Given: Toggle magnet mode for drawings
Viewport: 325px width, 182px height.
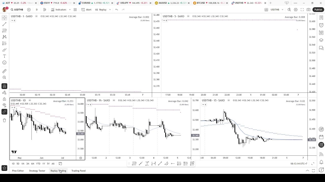Looking at the screenshot, I should [x=4, y=86].
